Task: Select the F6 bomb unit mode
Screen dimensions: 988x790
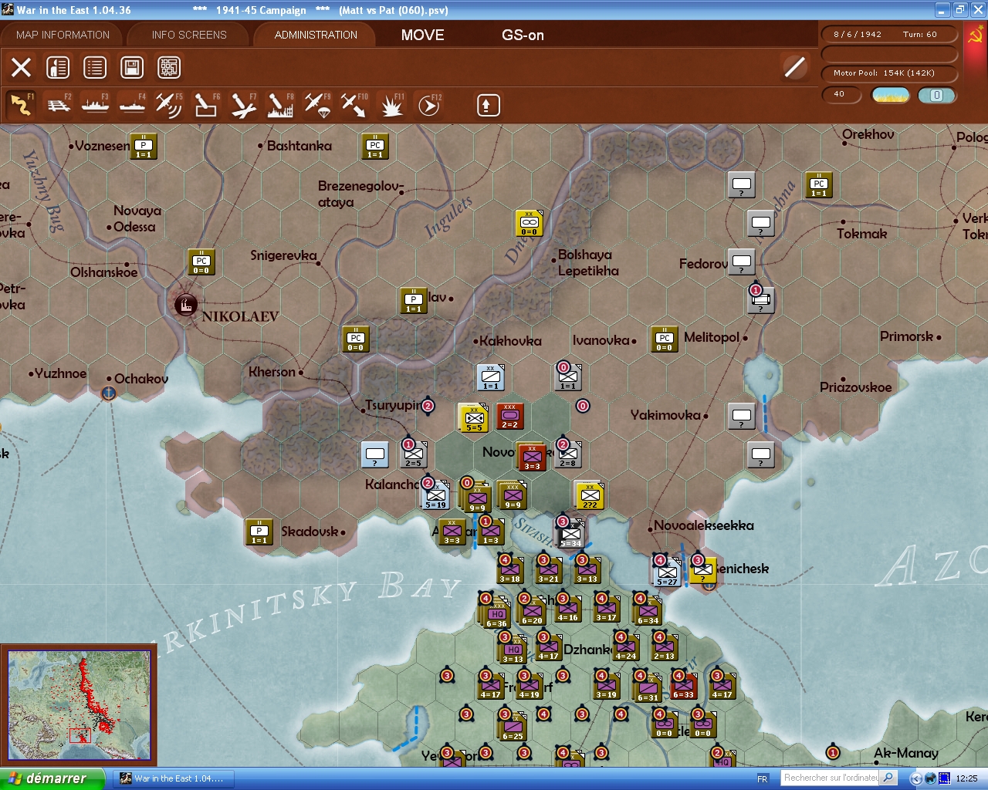Action: (206, 105)
